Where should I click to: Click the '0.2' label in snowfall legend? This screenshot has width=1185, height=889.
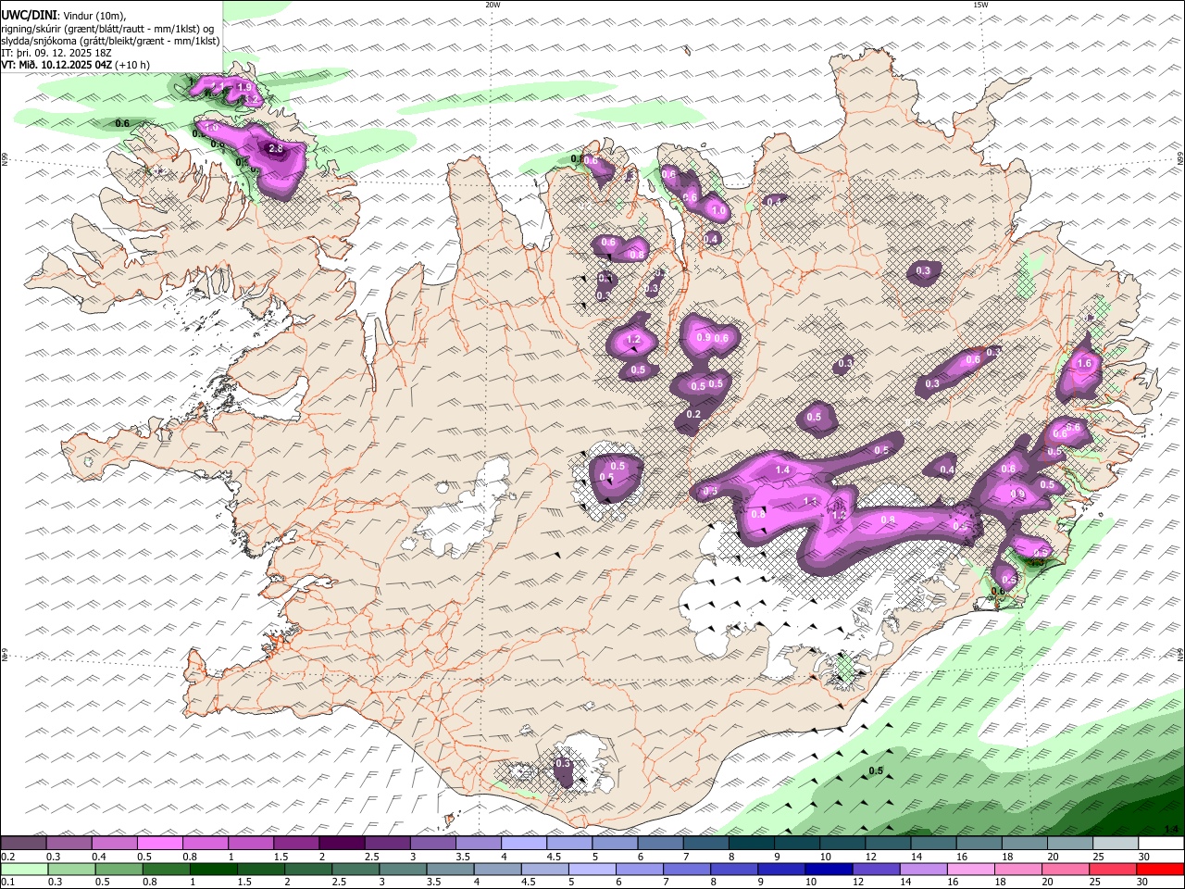[7, 857]
